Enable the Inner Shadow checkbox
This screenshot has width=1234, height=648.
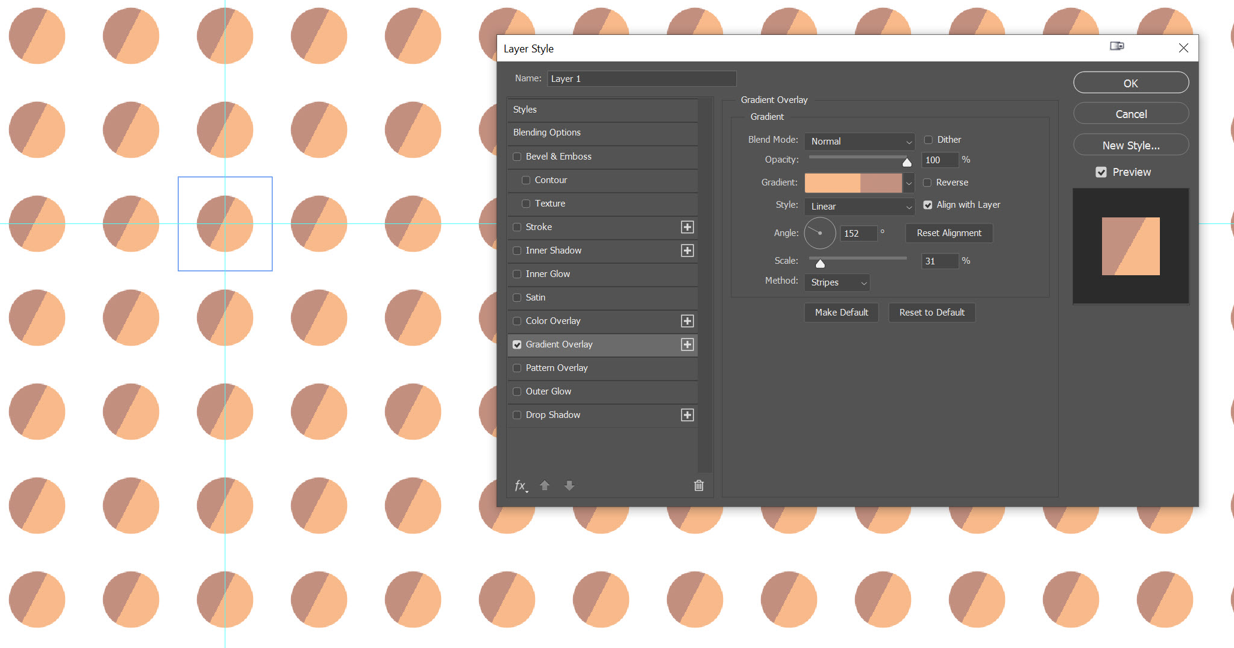coord(517,251)
